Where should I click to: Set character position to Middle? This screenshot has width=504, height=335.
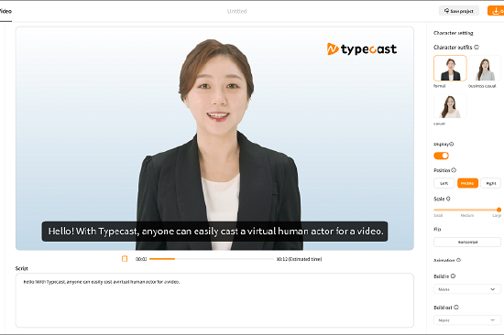coord(467,183)
